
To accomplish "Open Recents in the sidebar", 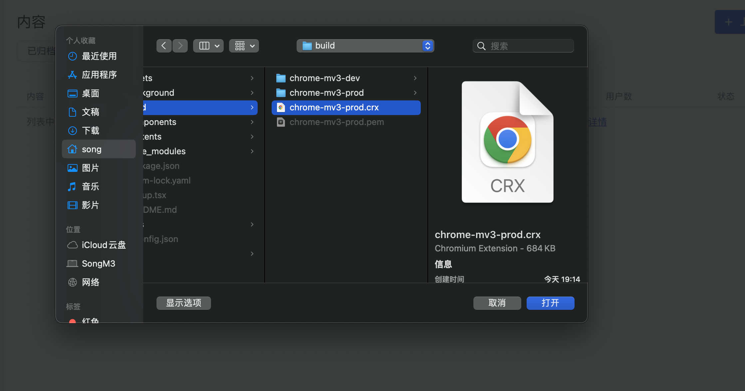I will [x=99, y=56].
